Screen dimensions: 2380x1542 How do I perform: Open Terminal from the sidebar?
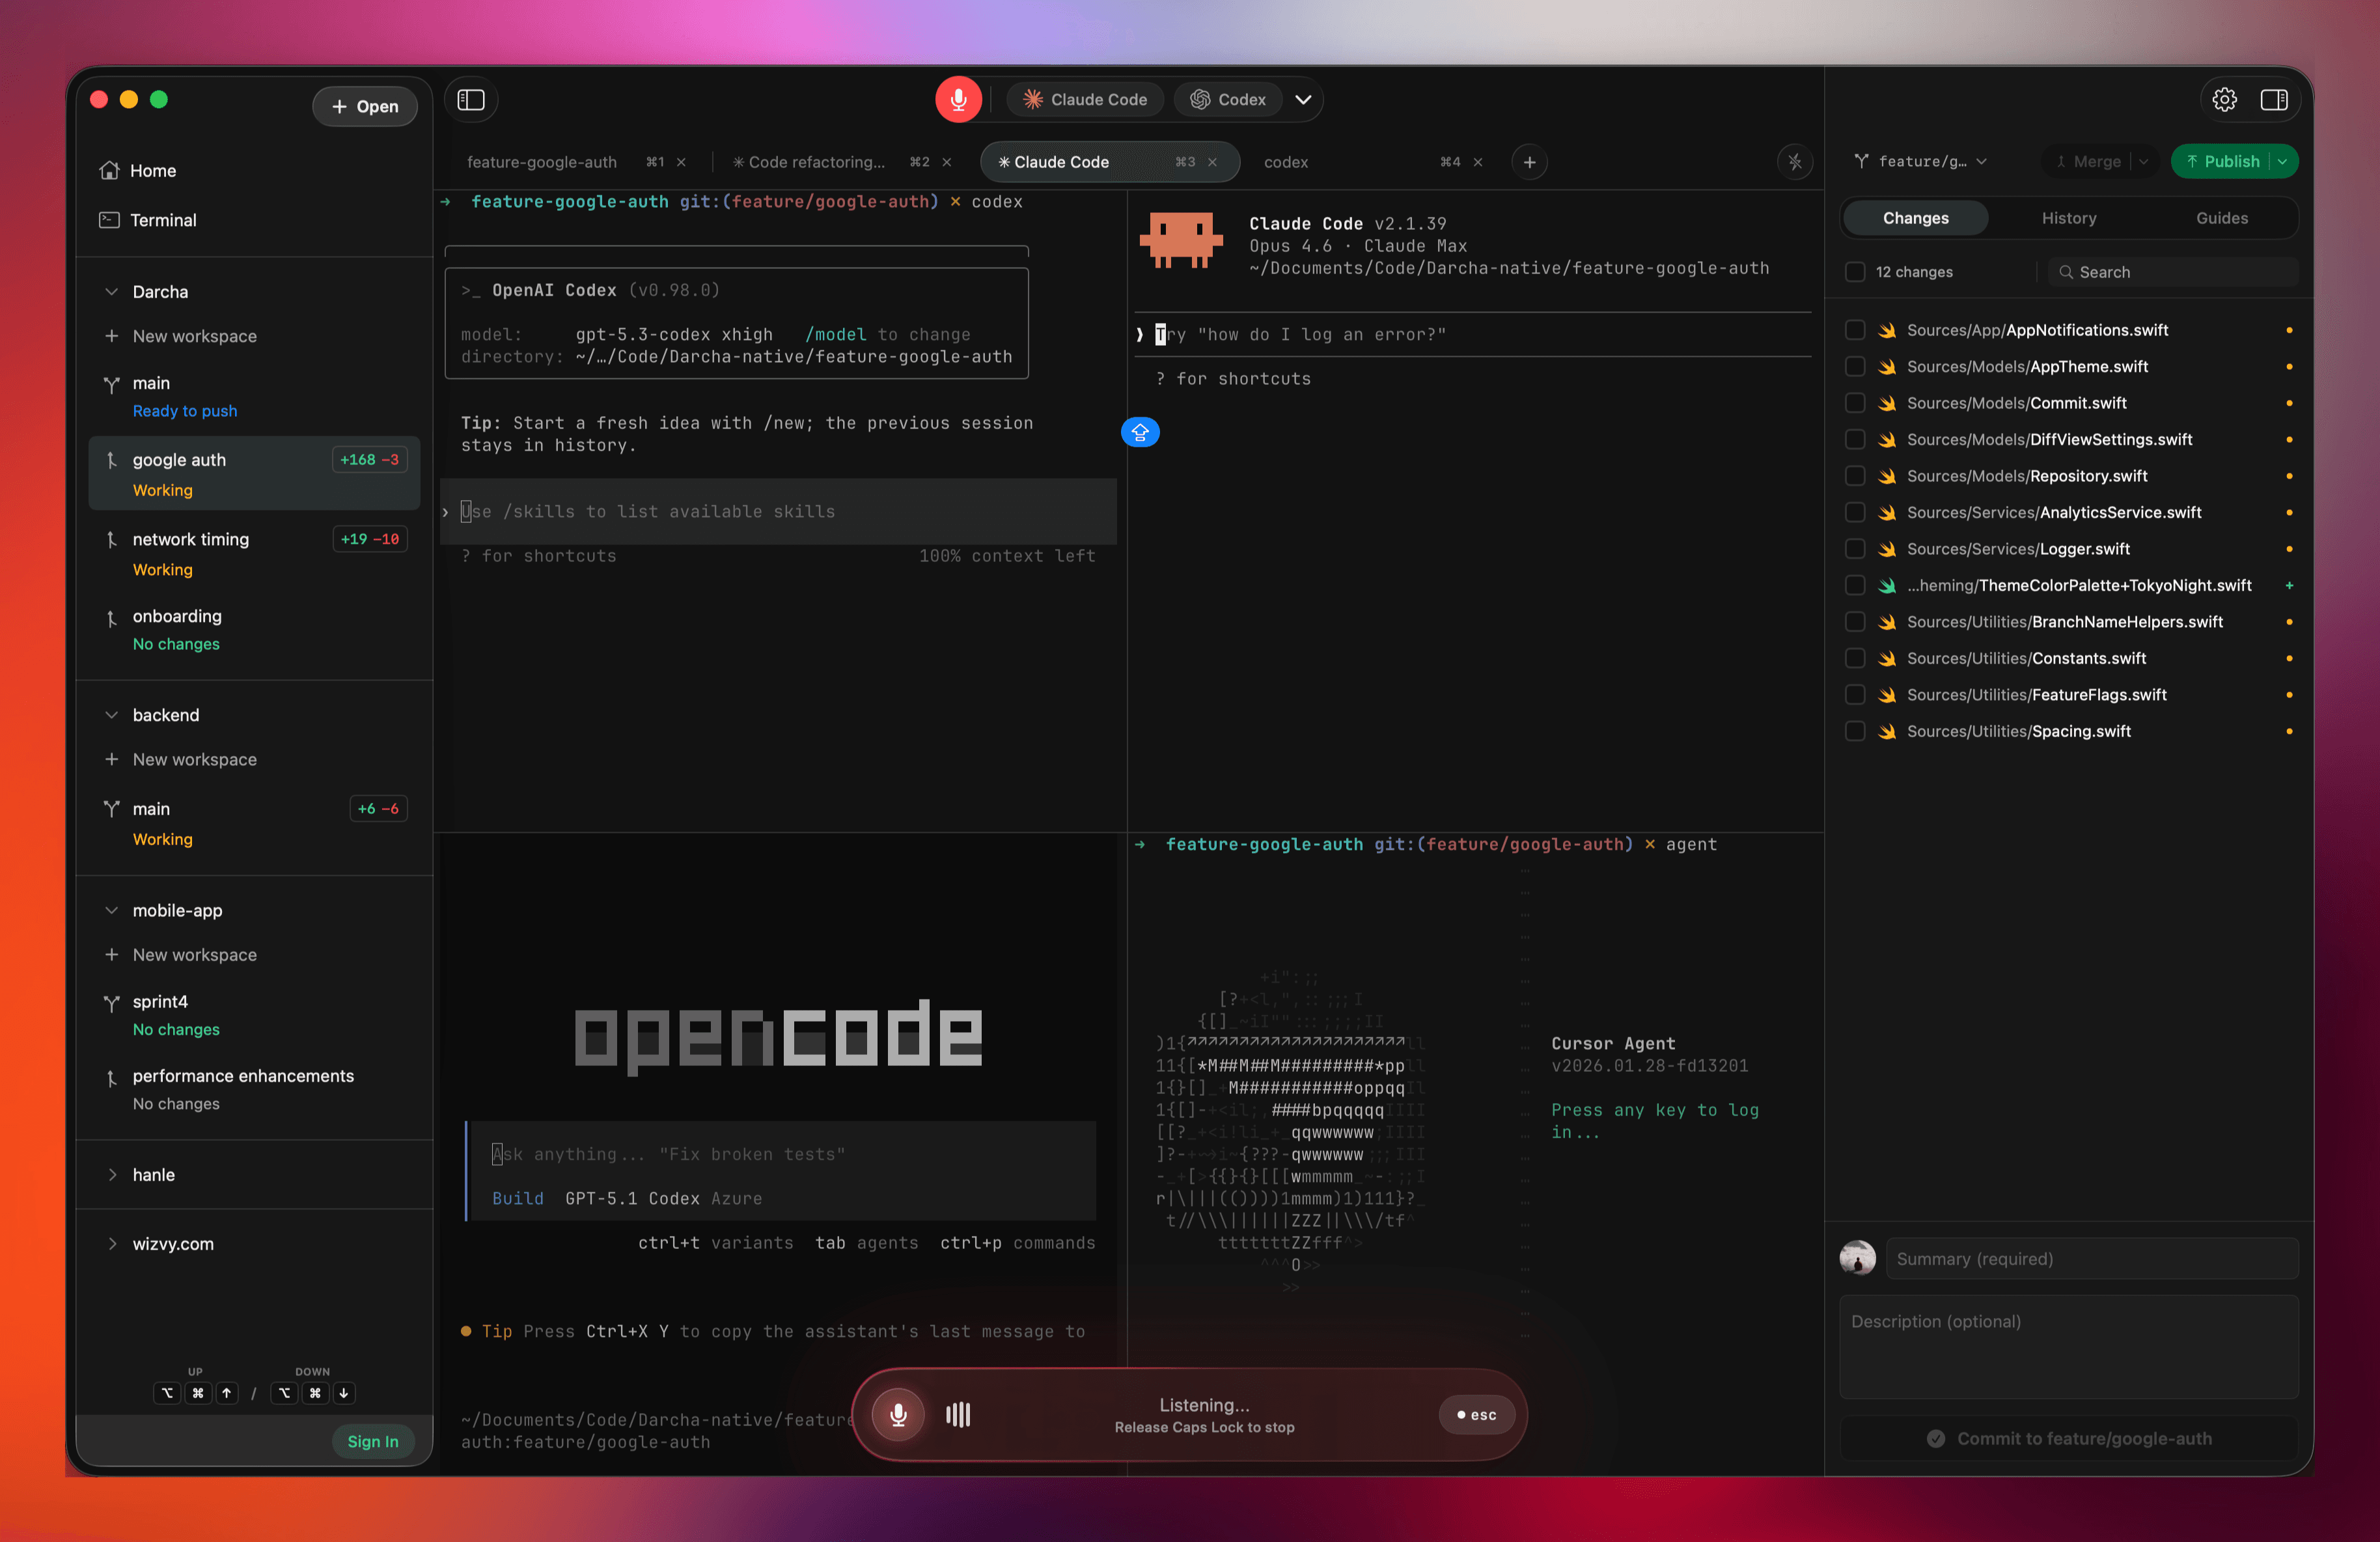pyautogui.click(x=163, y=220)
